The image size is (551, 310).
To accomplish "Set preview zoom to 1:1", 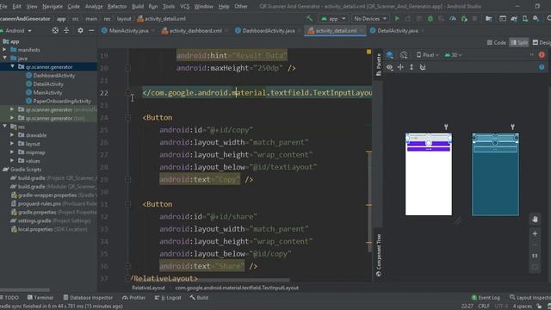I will click(535, 256).
